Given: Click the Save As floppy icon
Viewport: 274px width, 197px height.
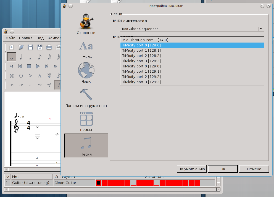Looking at the screenshot, I should point(40,47).
